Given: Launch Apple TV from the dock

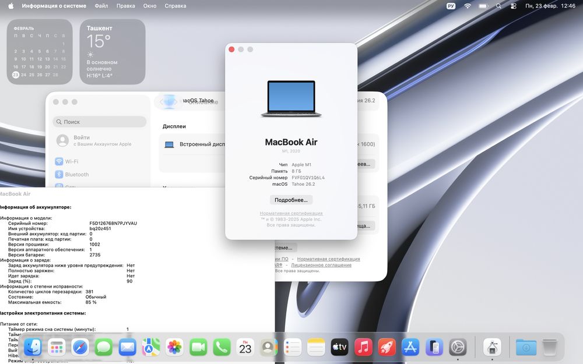Looking at the screenshot, I should tap(339, 348).
